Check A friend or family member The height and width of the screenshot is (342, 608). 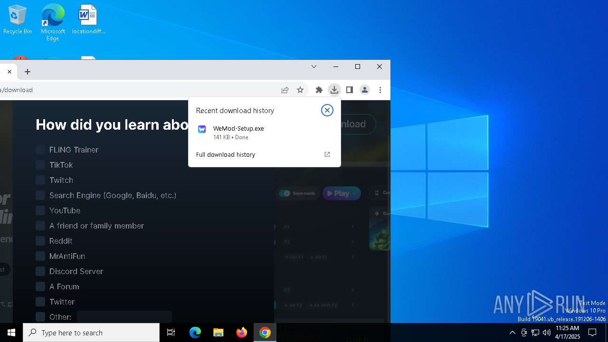tap(40, 226)
